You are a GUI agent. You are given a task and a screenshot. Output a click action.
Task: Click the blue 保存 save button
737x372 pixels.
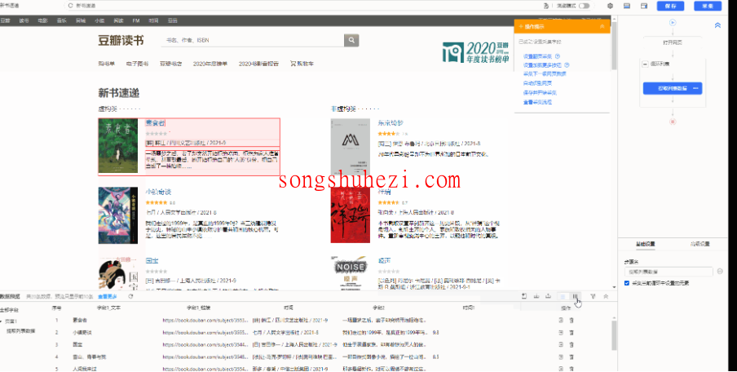pyautogui.click(x=670, y=6)
